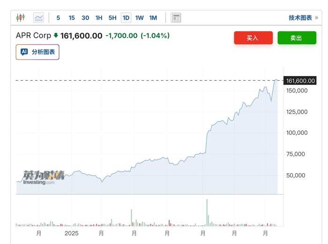Select the 15 minute interval

72,18
